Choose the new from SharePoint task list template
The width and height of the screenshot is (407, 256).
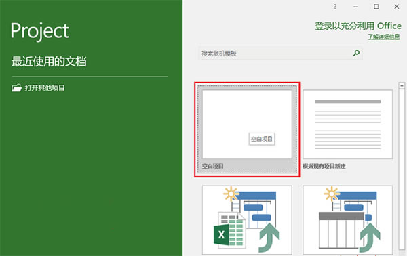point(347,219)
